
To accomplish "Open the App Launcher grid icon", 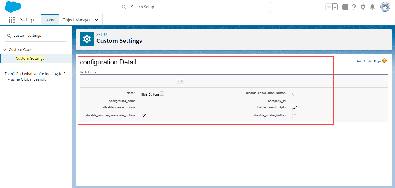I will [x=12, y=20].
